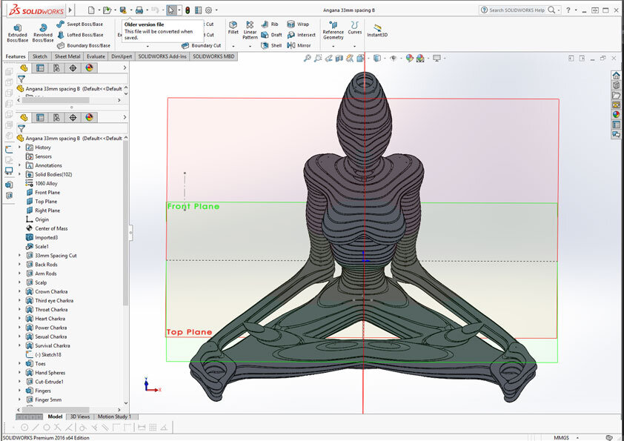Image resolution: width=624 pixels, height=441 pixels.
Task: Expand the 33mm Spacing Cut feature
Action: [x=19, y=256]
